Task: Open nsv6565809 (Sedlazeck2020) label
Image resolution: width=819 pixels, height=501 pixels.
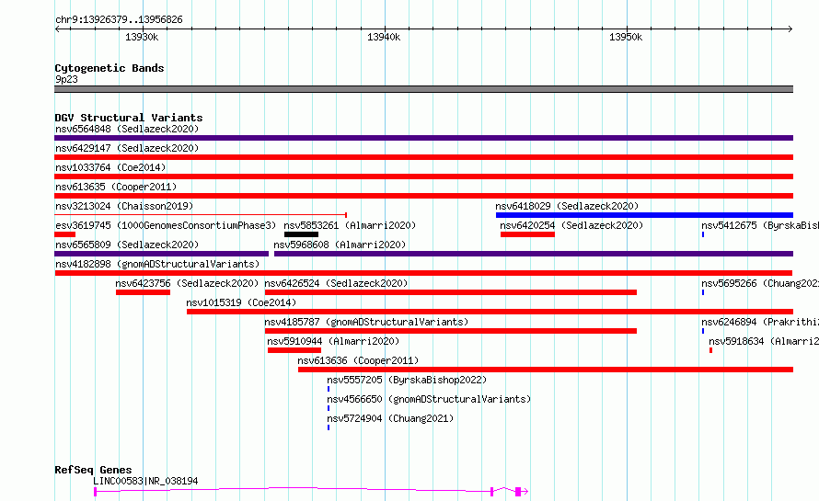Action: [127, 245]
